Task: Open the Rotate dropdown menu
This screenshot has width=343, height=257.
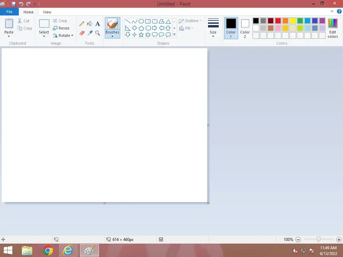Action: pos(63,35)
